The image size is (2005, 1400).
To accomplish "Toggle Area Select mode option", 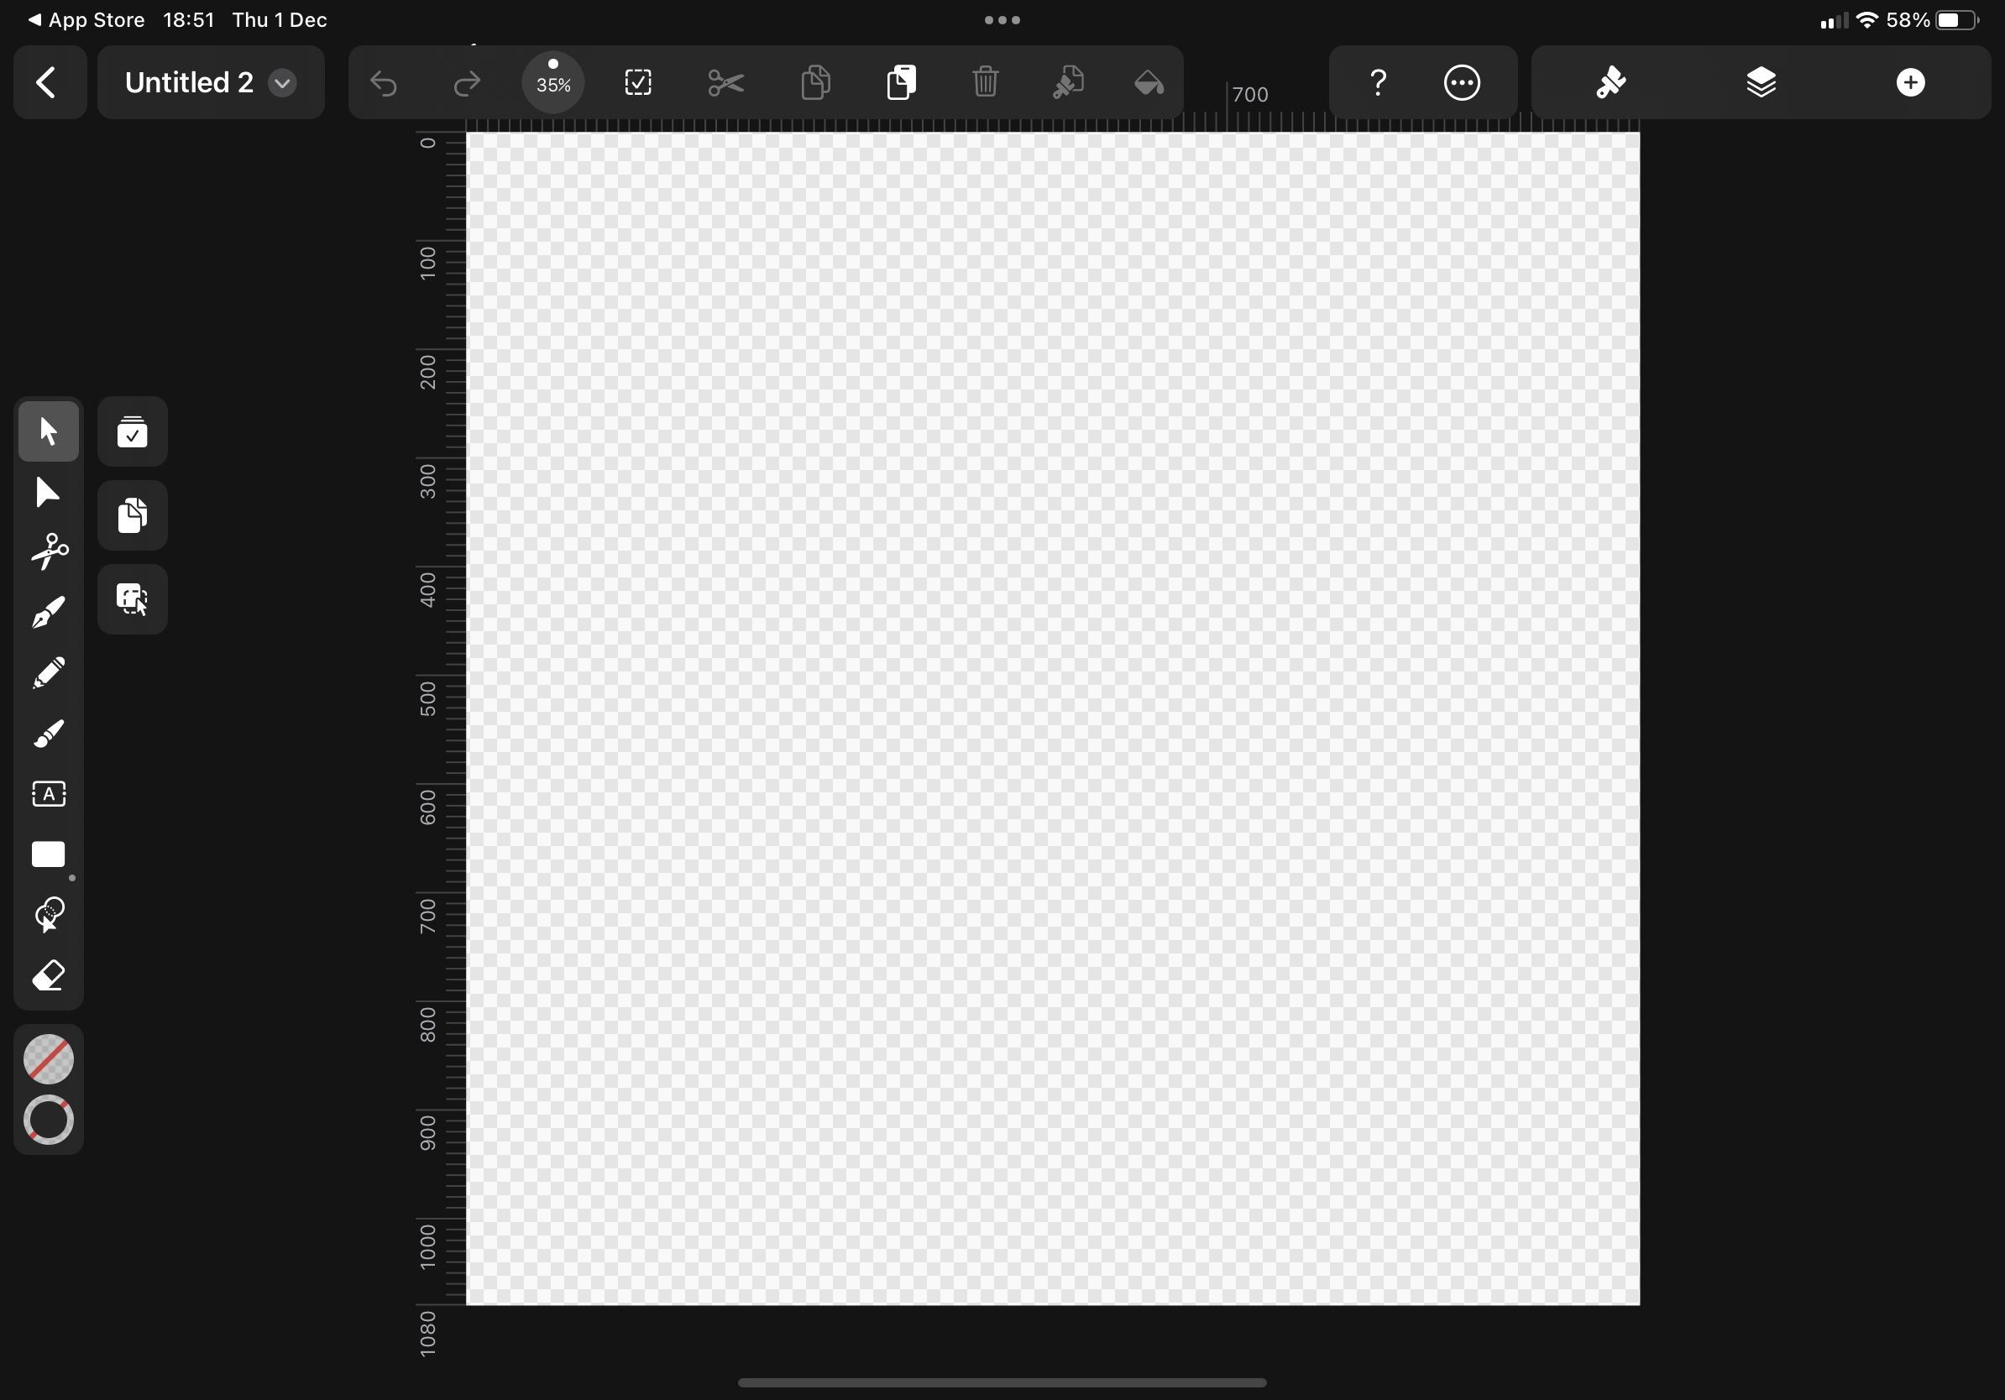I will 133,598.
